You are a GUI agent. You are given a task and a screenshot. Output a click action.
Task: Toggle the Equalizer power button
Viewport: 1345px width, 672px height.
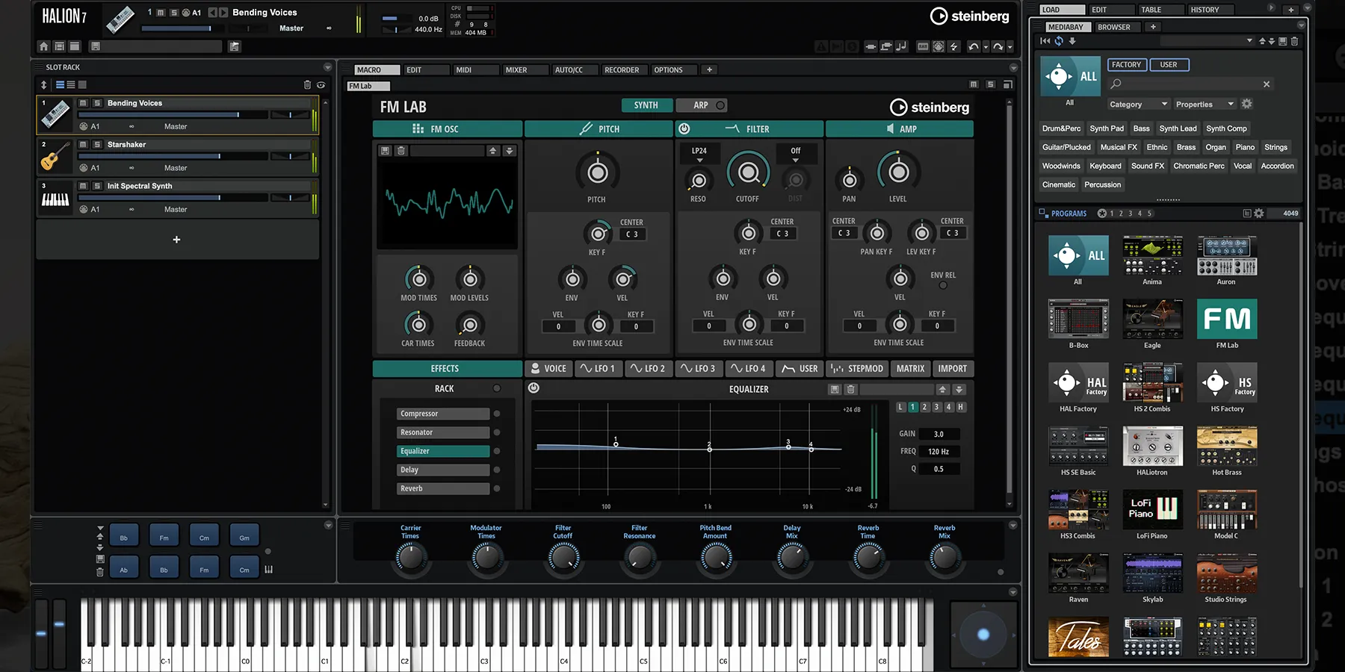click(x=534, y=388)
